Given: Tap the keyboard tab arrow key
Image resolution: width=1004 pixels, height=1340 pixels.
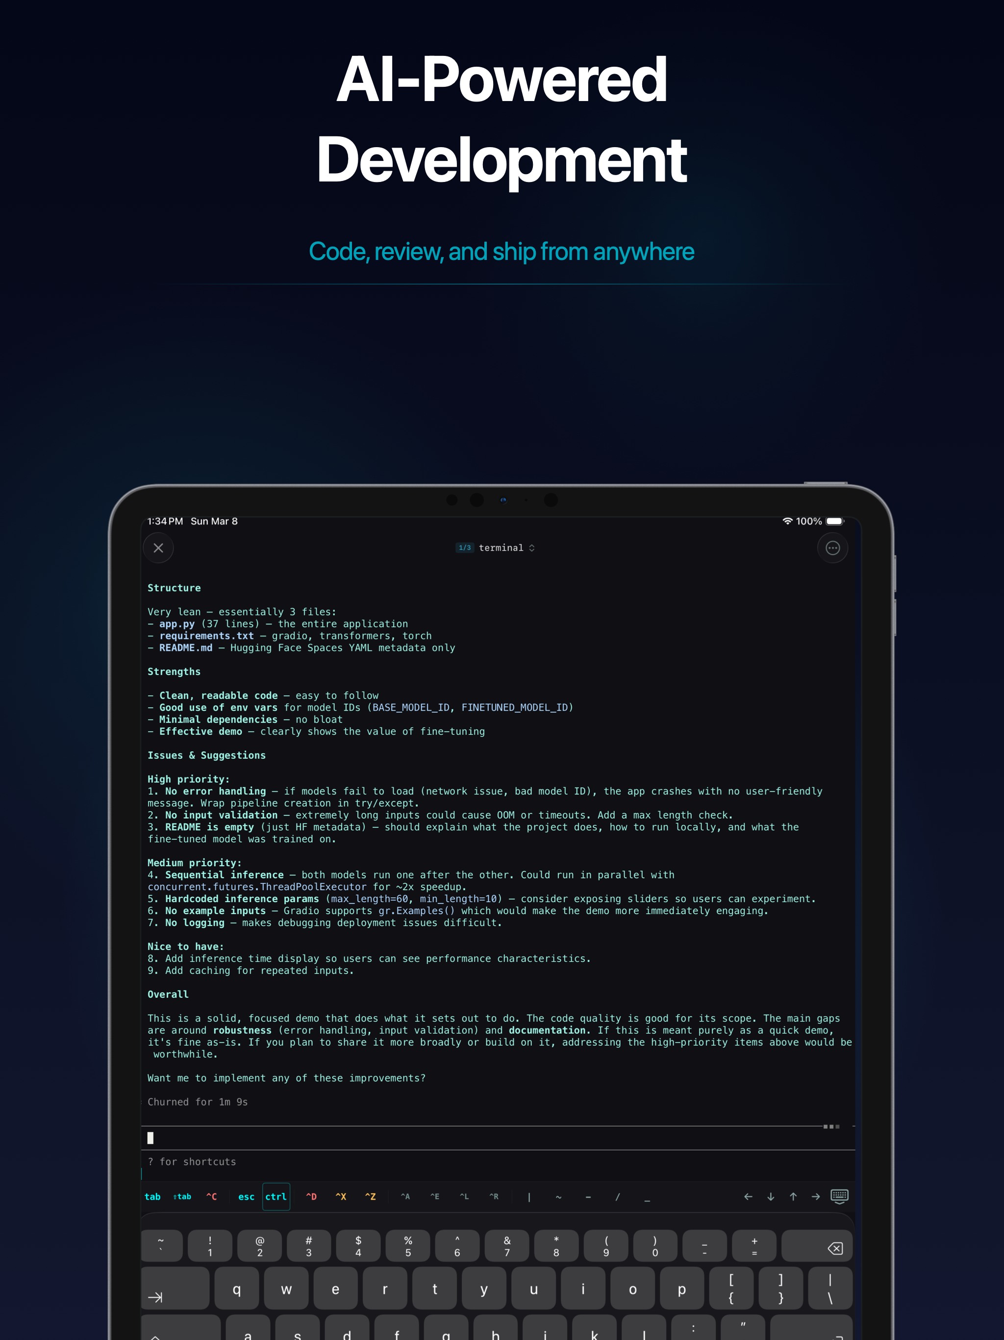Looking at the screenshot, I should tap(175, 1288).
